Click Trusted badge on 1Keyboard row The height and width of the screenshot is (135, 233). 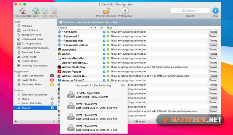coord(213,32)
